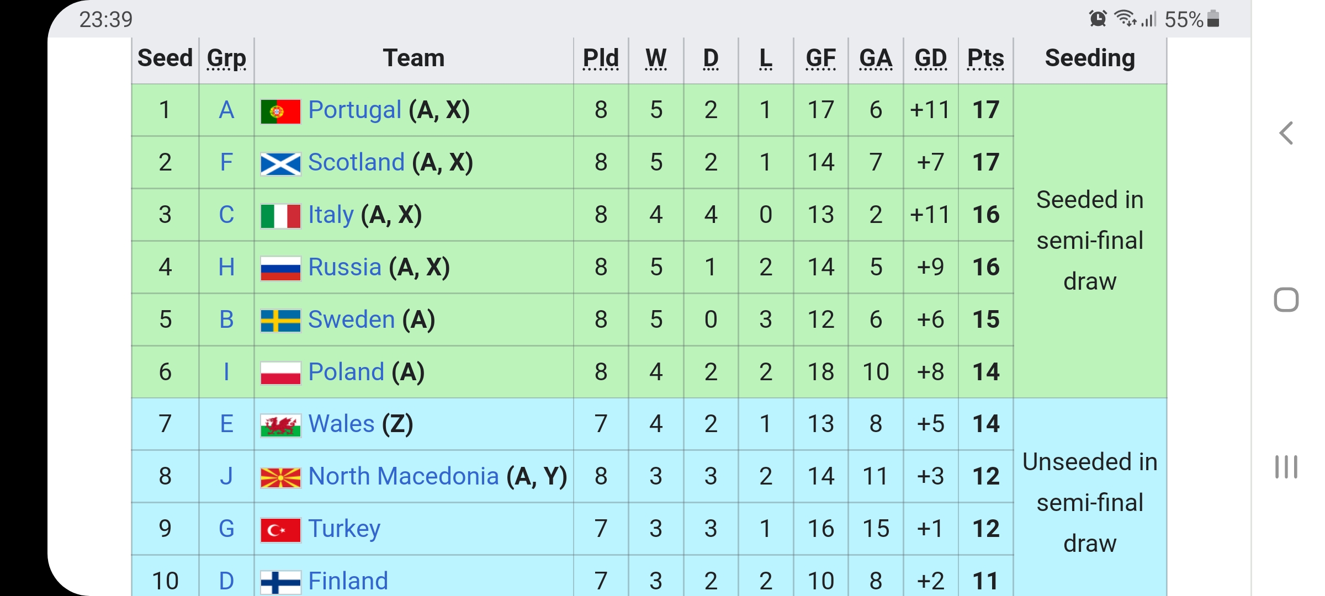Open the Italy team link
The height and width of the screenshot is (596, 1325).
[x=331, y=215]
